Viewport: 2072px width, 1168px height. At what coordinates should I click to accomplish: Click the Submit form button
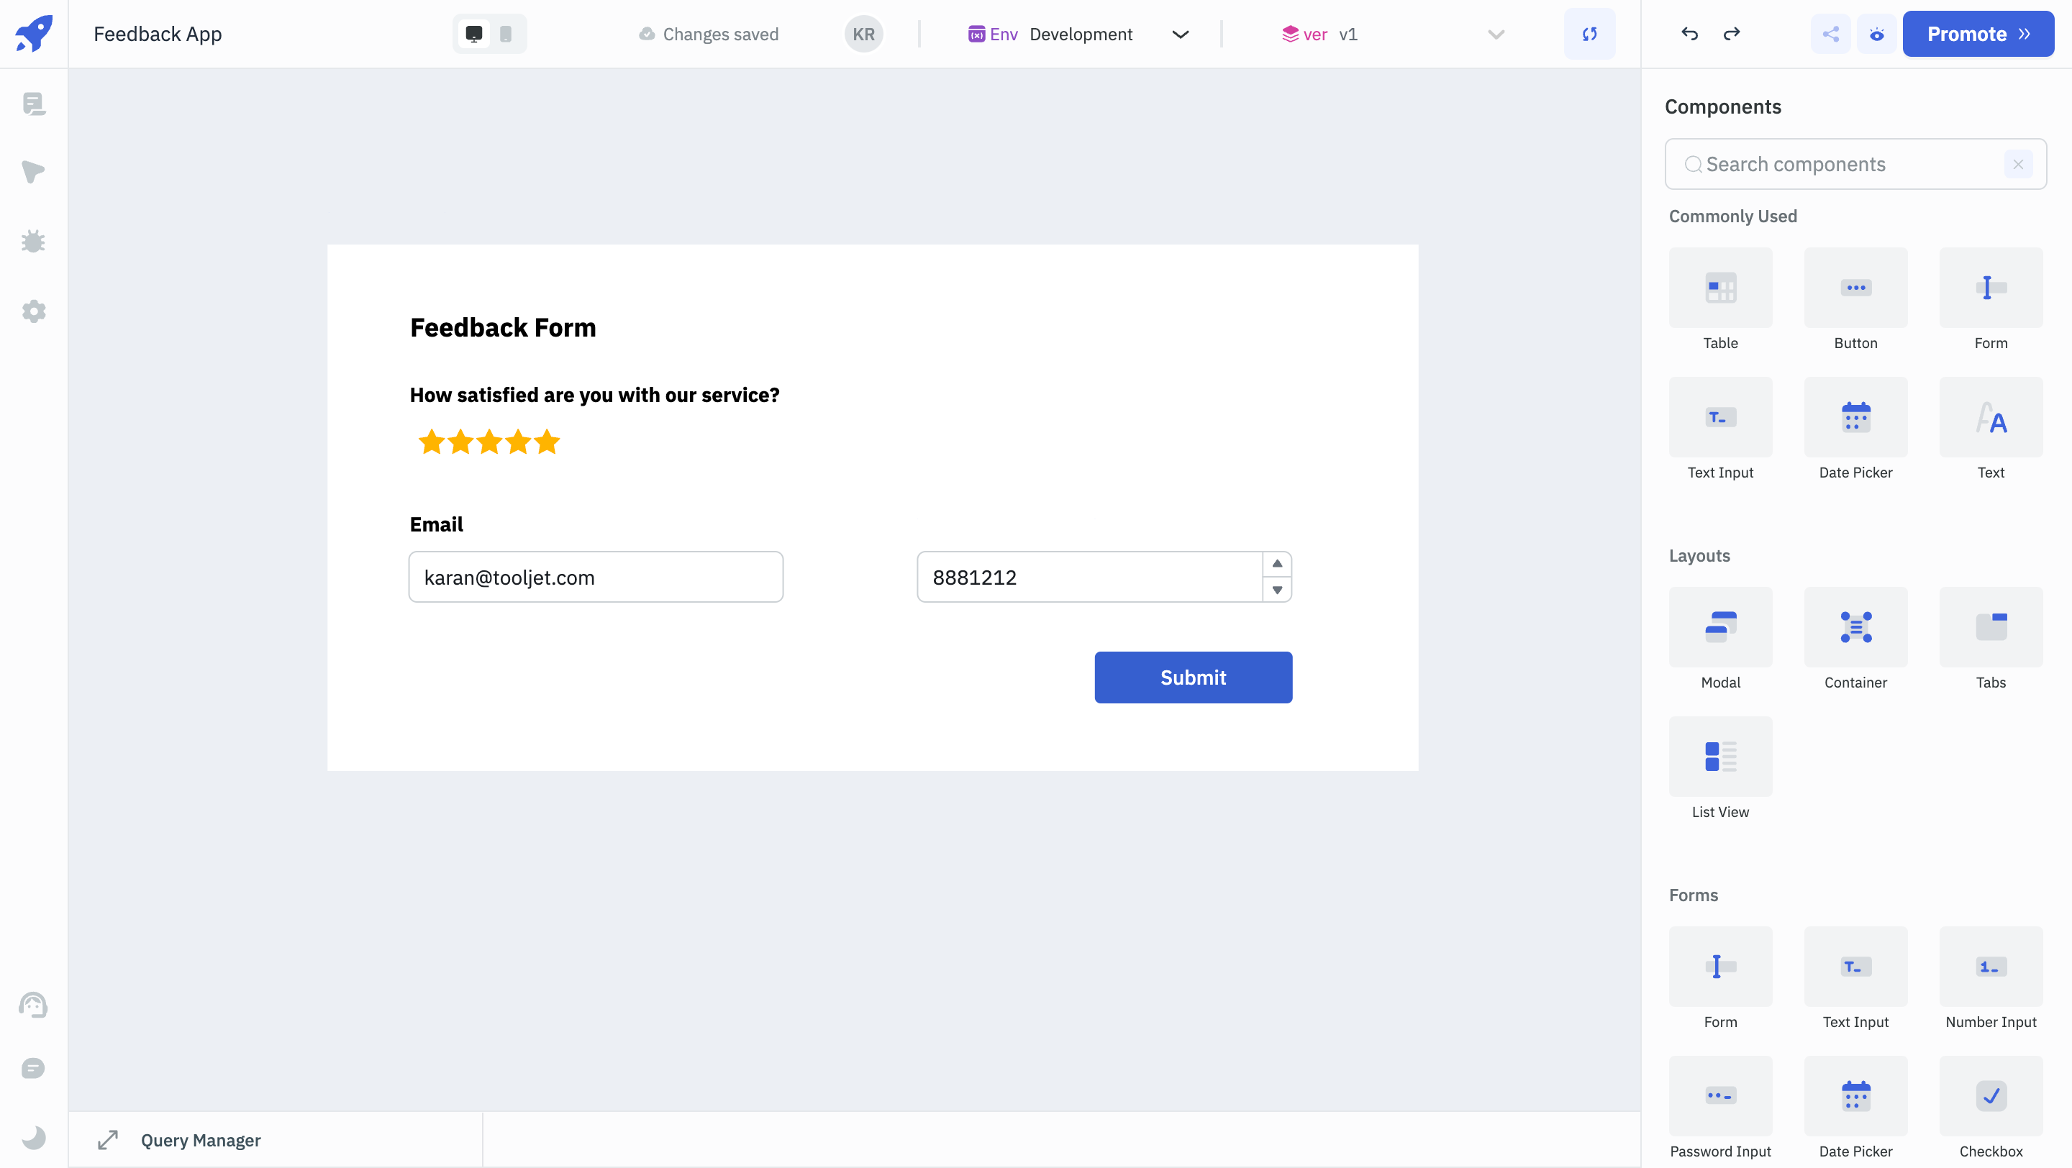1193,677
